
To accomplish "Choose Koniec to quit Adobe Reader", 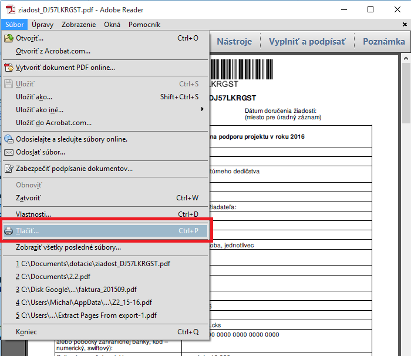I will tap(105, 332).
